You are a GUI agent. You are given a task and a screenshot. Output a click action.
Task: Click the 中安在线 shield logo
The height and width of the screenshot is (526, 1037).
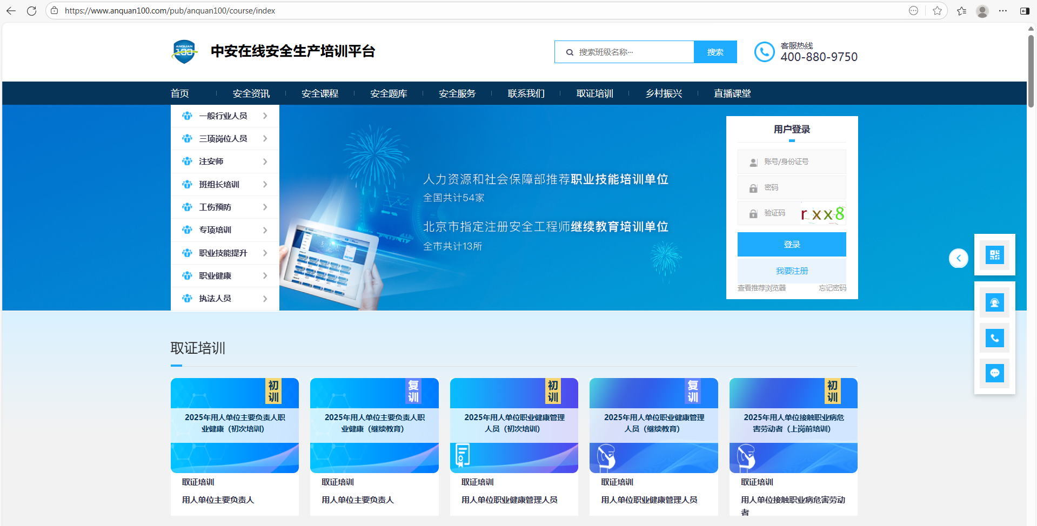point(184,52)
